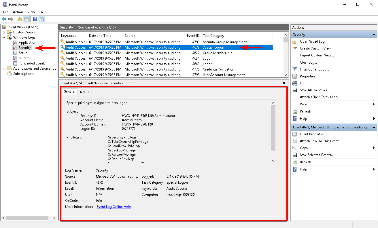Open the Action menu
The height and width of the screenshot is (228, 378).
click(x=18, y=12)
